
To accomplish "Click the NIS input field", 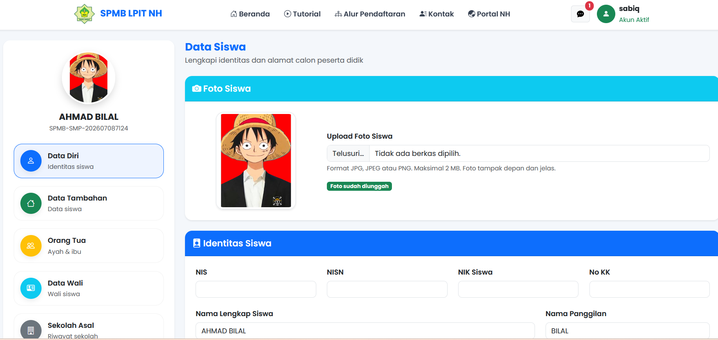I will tap(256, 289).
